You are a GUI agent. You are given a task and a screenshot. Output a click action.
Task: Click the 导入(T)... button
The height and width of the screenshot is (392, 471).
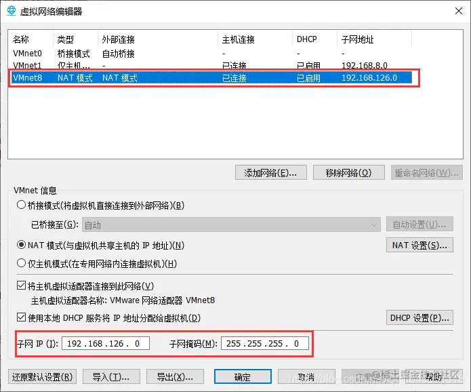coord(111,376)
